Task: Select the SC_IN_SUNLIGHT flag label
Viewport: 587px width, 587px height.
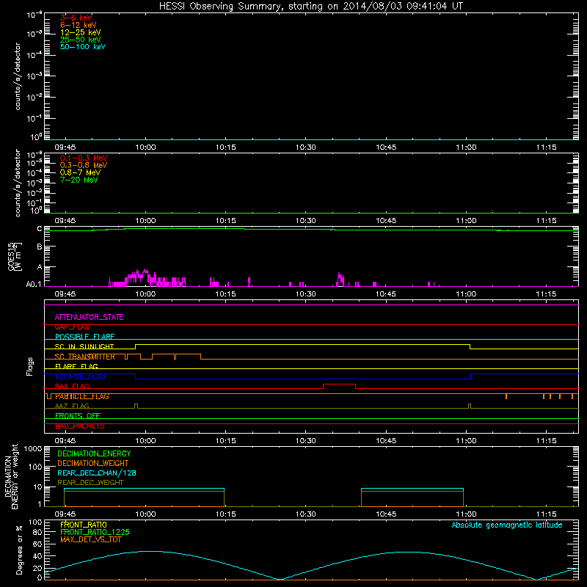Action: (x=84, y=346)
